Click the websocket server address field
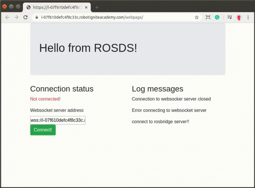The height and width of the screenshot is (188, 255). click(58, 120)
